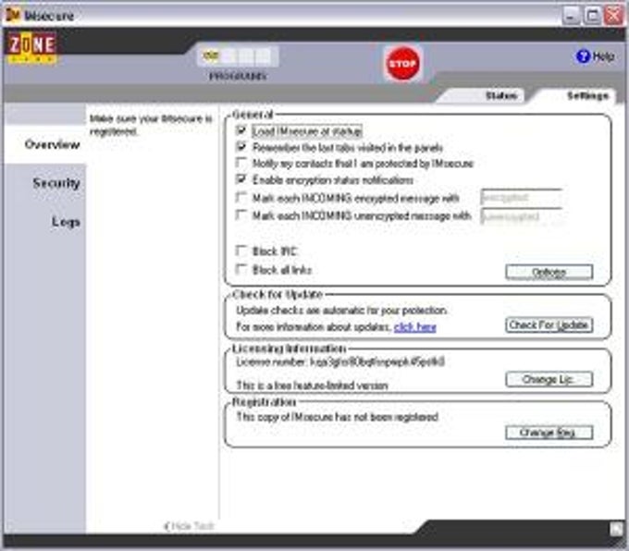Click 'This is a free feature-limited version' text
This screenshot has height=551, width=629.
pyautogui.click(x=312, y=386)
